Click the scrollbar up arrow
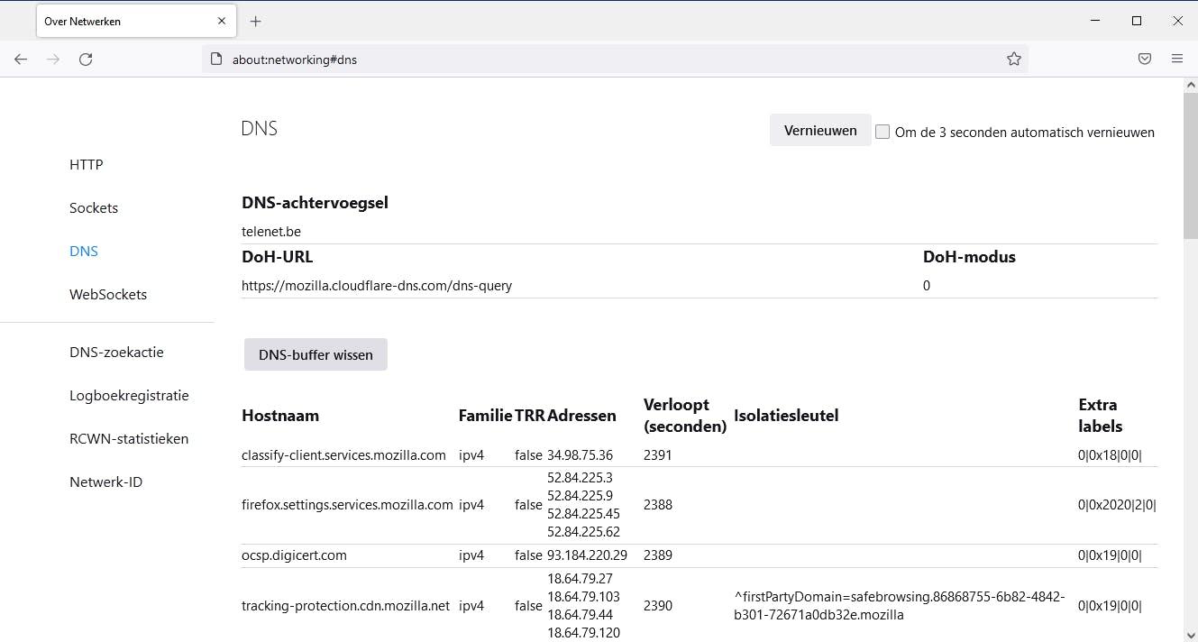This screenshot has height=642, width=1198. 1191,83
